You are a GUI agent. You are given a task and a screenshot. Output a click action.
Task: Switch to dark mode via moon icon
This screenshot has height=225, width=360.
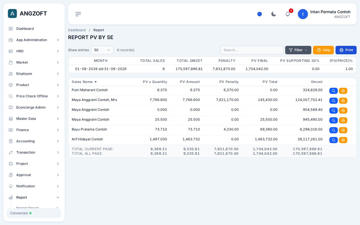[x=274, y=14]
